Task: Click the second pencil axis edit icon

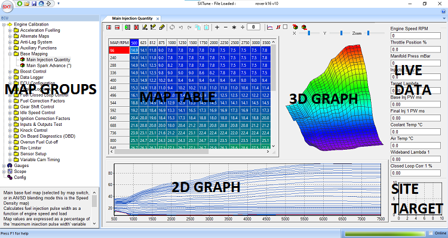Action: coord(153,27)
